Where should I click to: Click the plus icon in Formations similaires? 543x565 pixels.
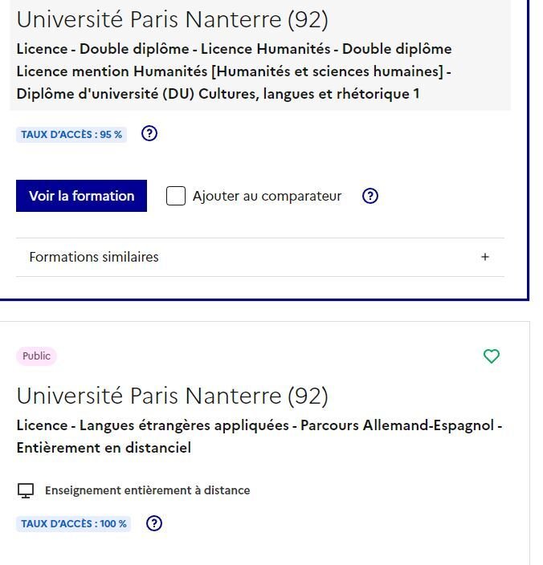point(485,257)
